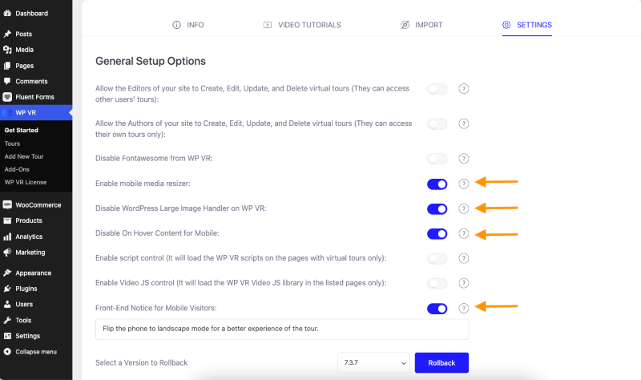
Task: Click the help icon beside Enable mobile media resizer
Action: tap(463, 184)
